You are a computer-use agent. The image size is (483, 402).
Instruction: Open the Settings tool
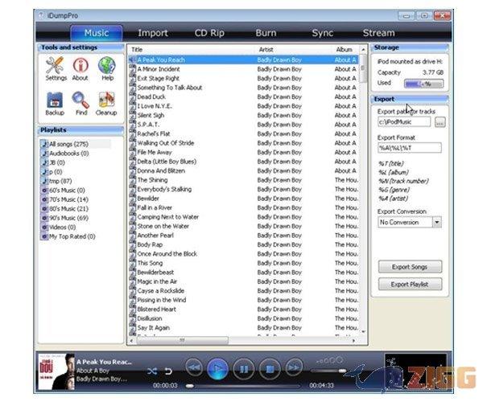coord(56,68)
